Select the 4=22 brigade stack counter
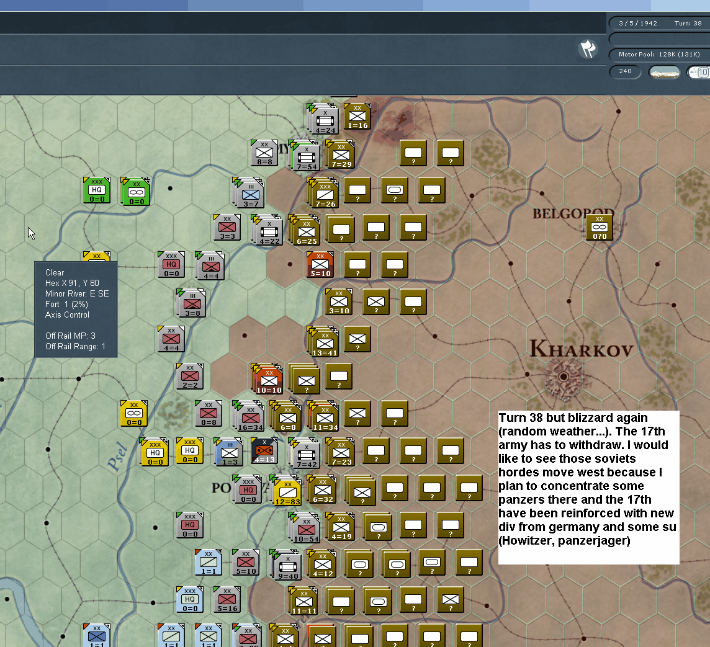 (267, 230)
